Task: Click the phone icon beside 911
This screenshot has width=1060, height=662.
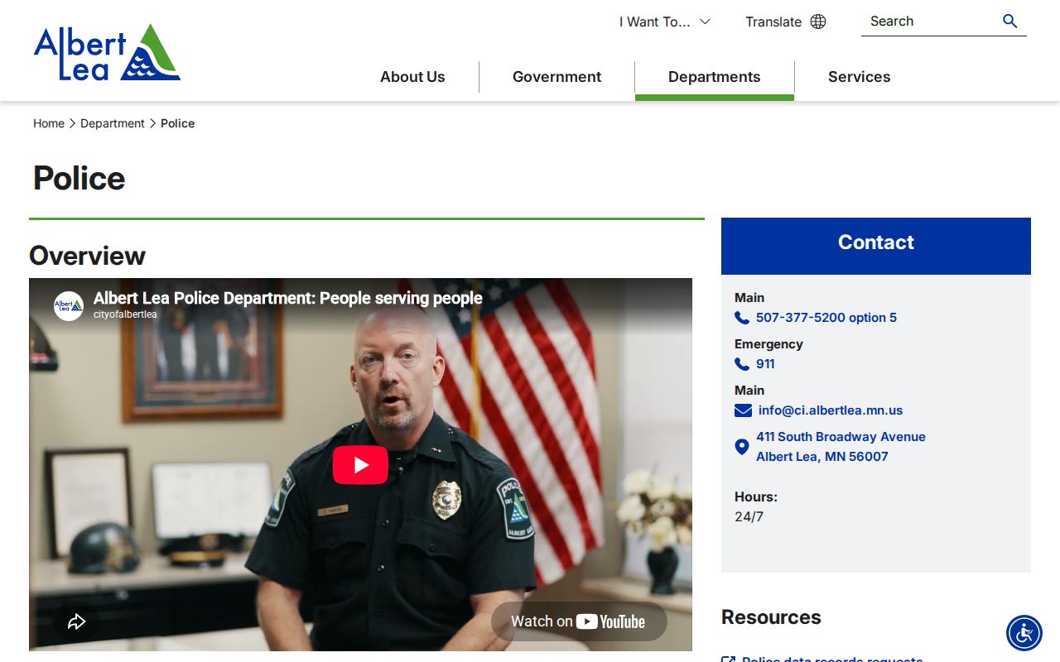Action: [x=742, y=364]
